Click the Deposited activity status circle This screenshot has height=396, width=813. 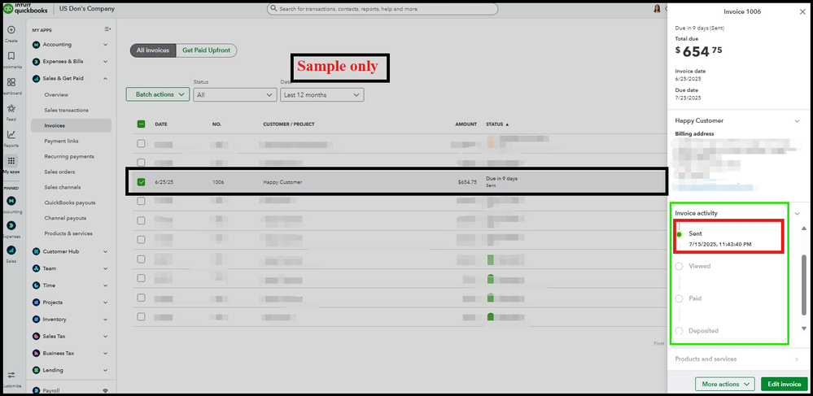(x=680, y=331)
